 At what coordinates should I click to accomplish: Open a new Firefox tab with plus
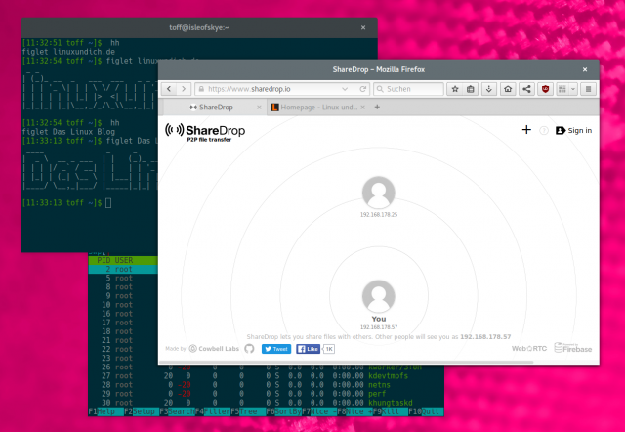point(377,107)
